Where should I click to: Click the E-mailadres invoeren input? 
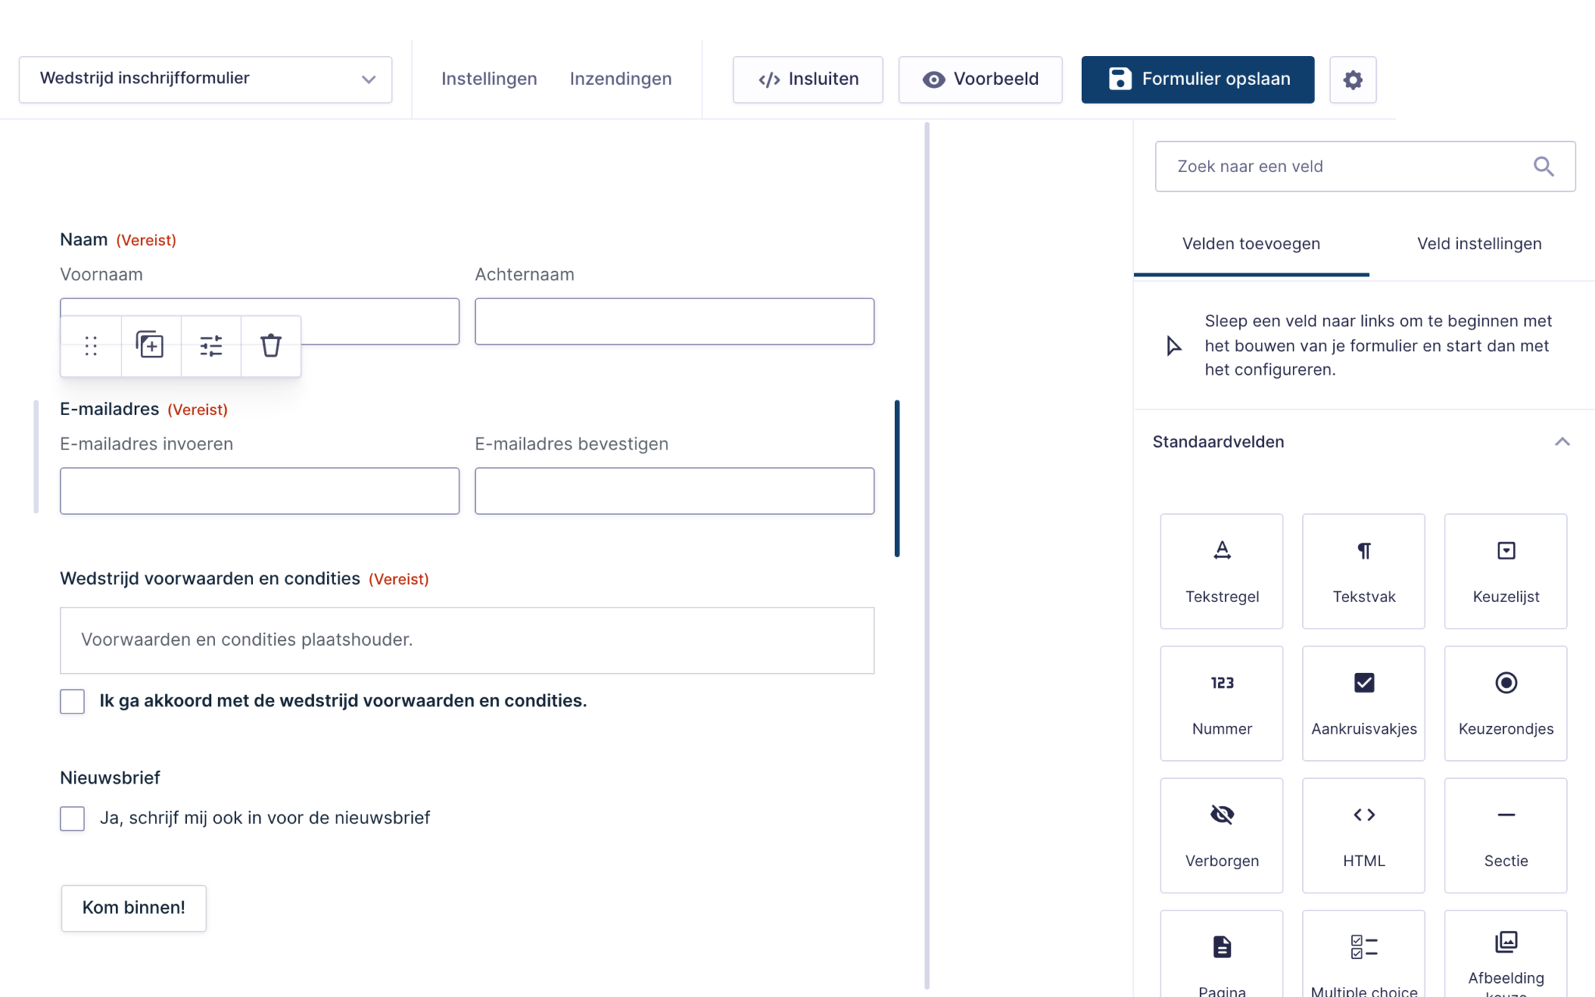pos(259,491)
